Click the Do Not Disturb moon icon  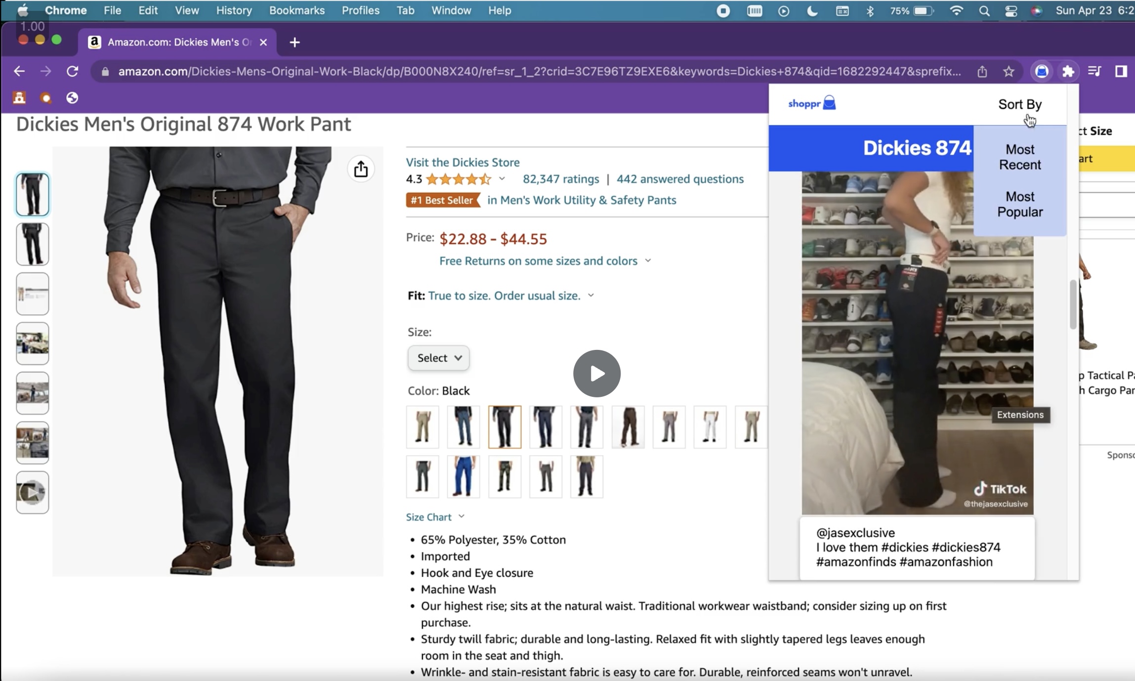coord(812,11)
